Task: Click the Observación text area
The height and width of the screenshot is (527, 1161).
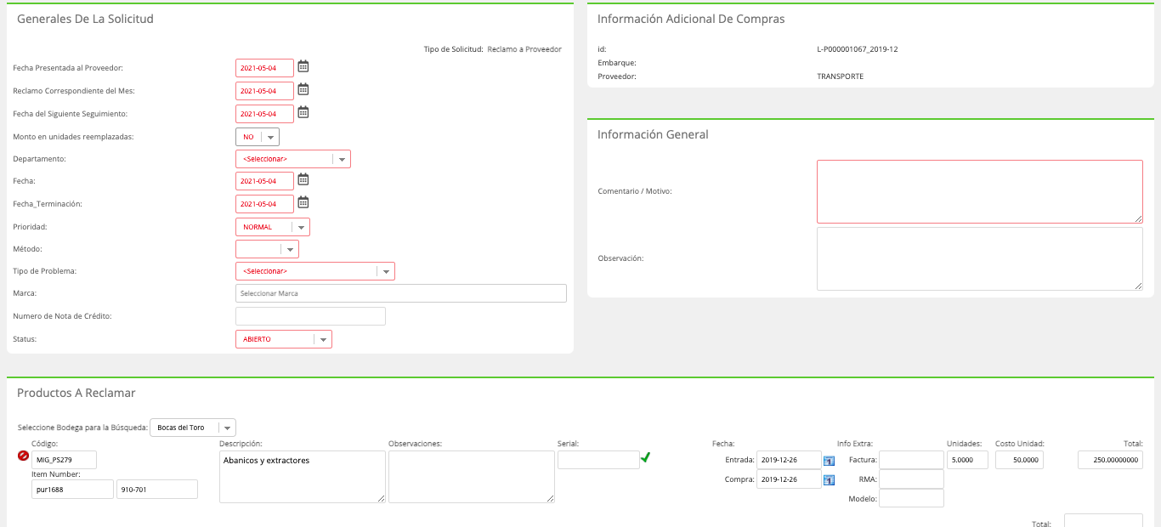Action: tap(980, 258)
